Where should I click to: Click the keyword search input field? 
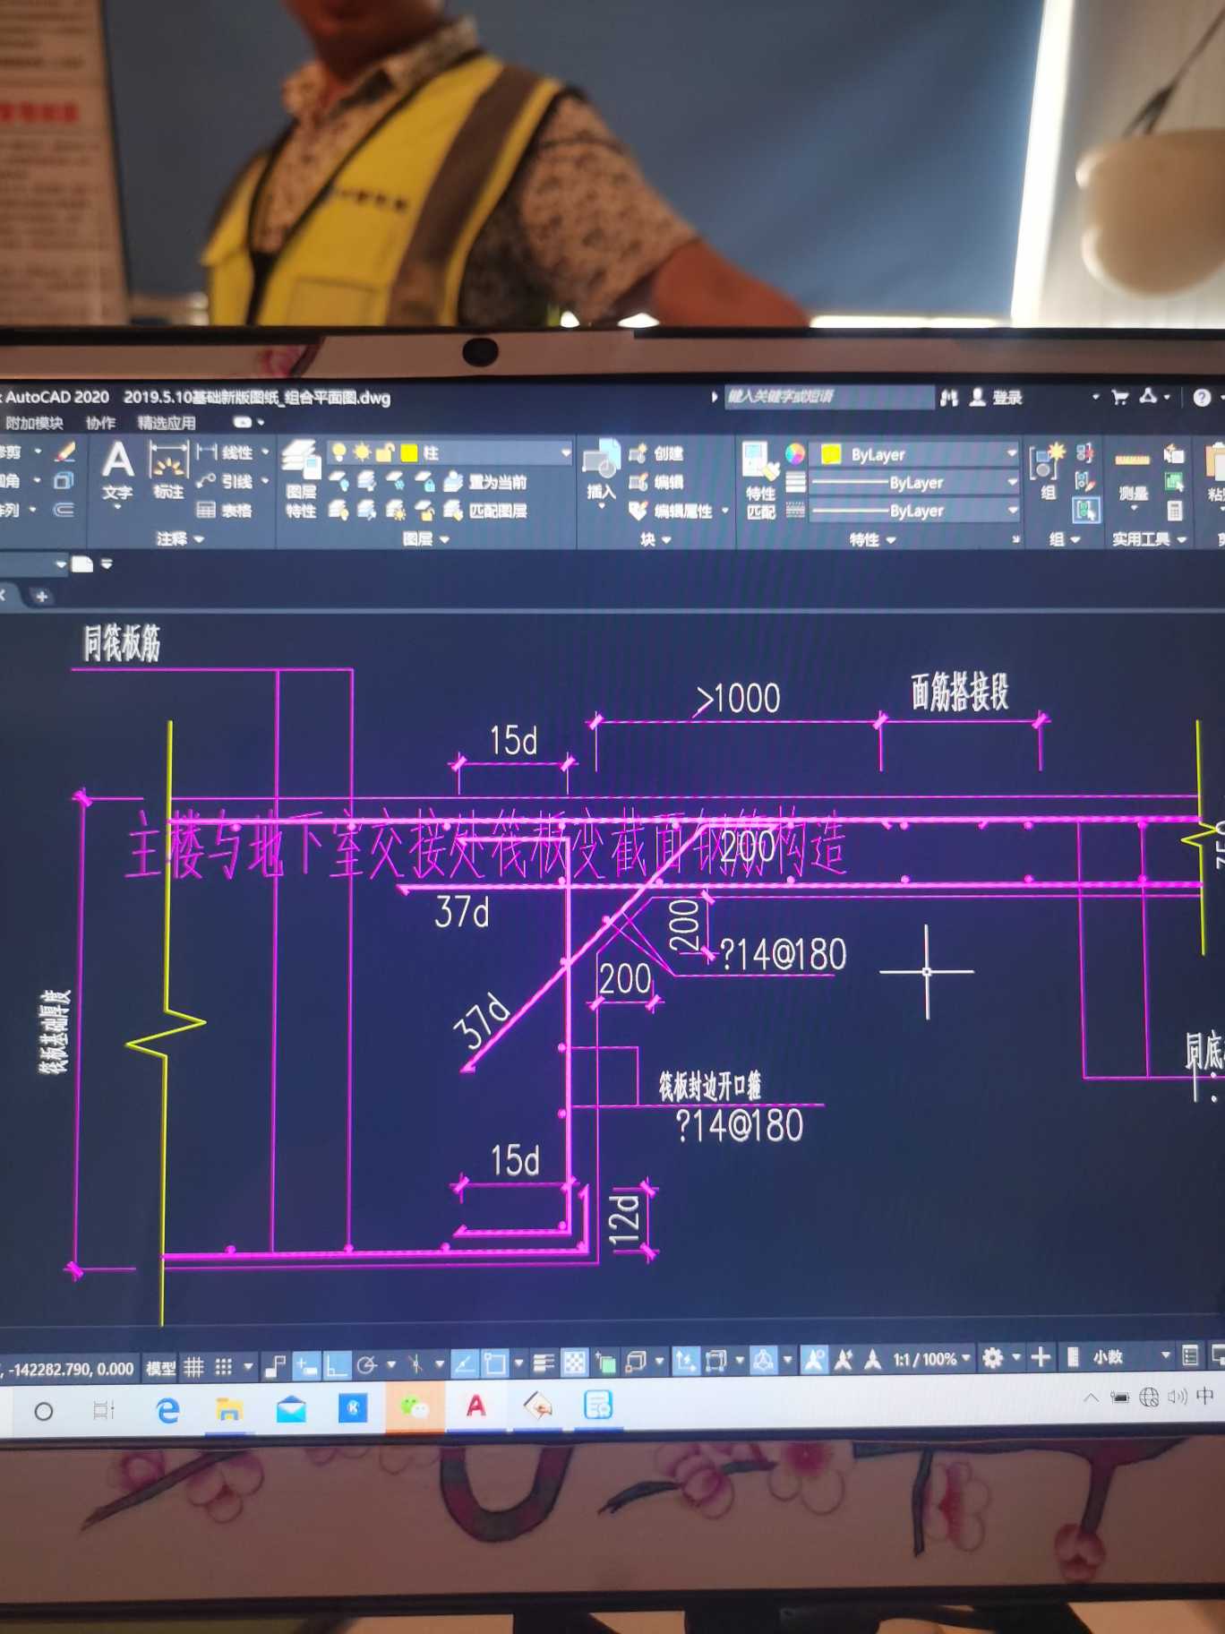click(828, 397)
